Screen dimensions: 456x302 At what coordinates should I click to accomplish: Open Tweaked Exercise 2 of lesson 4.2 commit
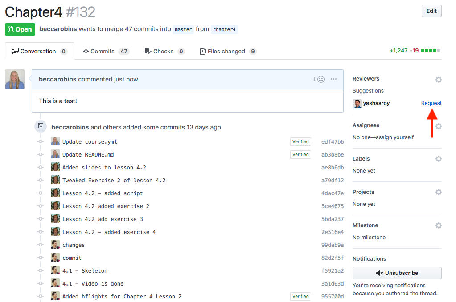pyautogui.click(x=114, y=181)
